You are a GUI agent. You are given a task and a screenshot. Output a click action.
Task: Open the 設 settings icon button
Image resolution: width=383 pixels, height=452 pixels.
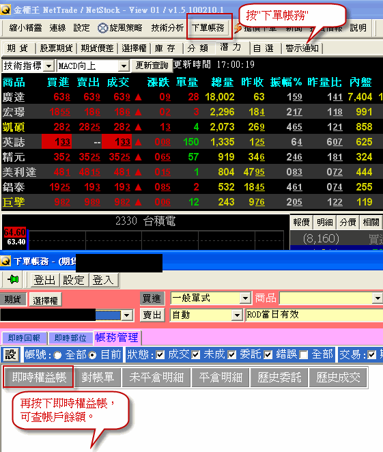11,354
